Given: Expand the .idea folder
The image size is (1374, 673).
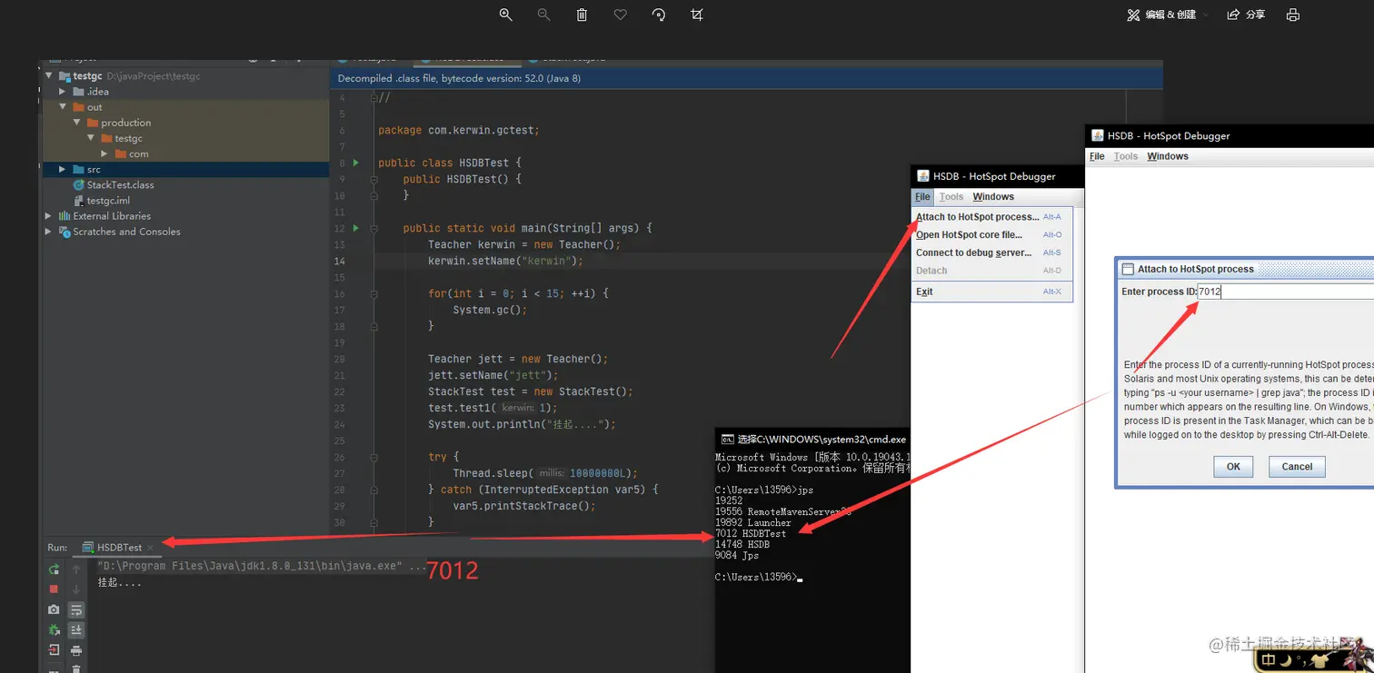Looking at the screenshot, I should coord(62,92).
